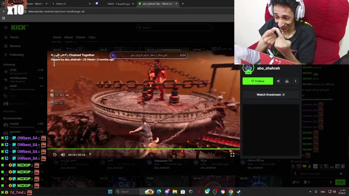The height and width of the screenshot is (196, 349).
Task: Select KICKBounties channel in sidebar
Action: (x=23, y=79)
